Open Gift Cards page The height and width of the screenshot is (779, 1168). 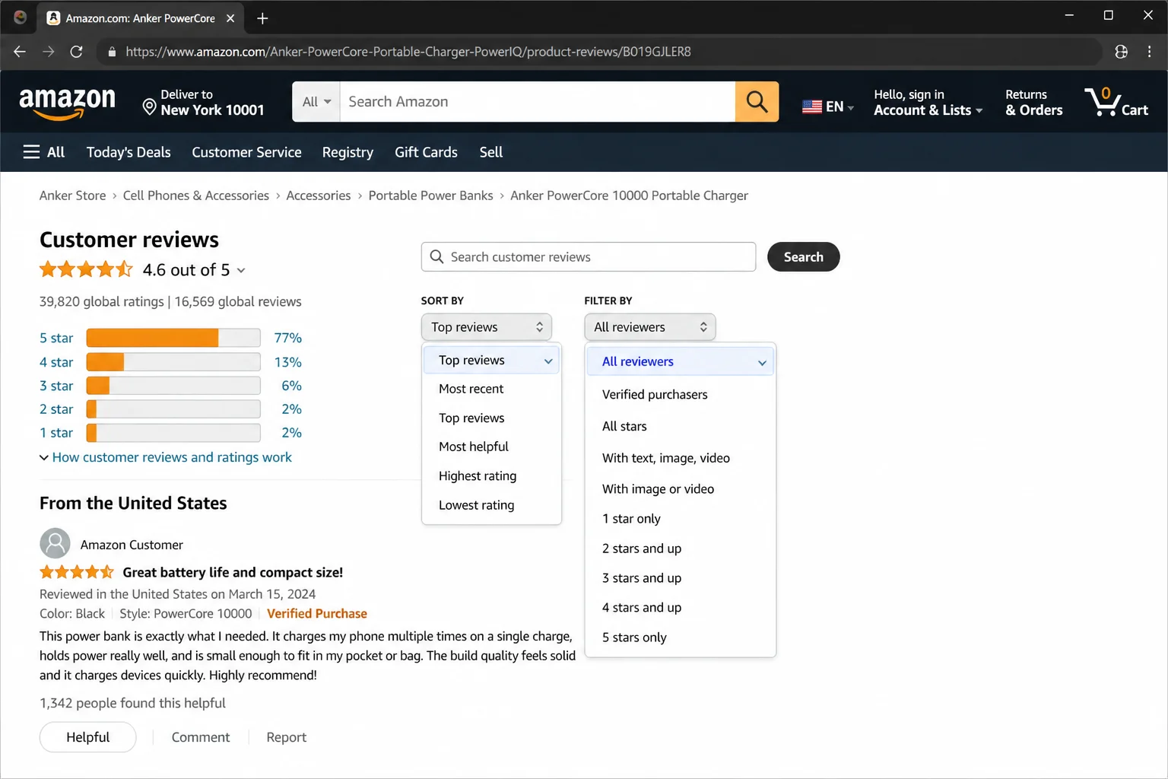coord(426,152)
